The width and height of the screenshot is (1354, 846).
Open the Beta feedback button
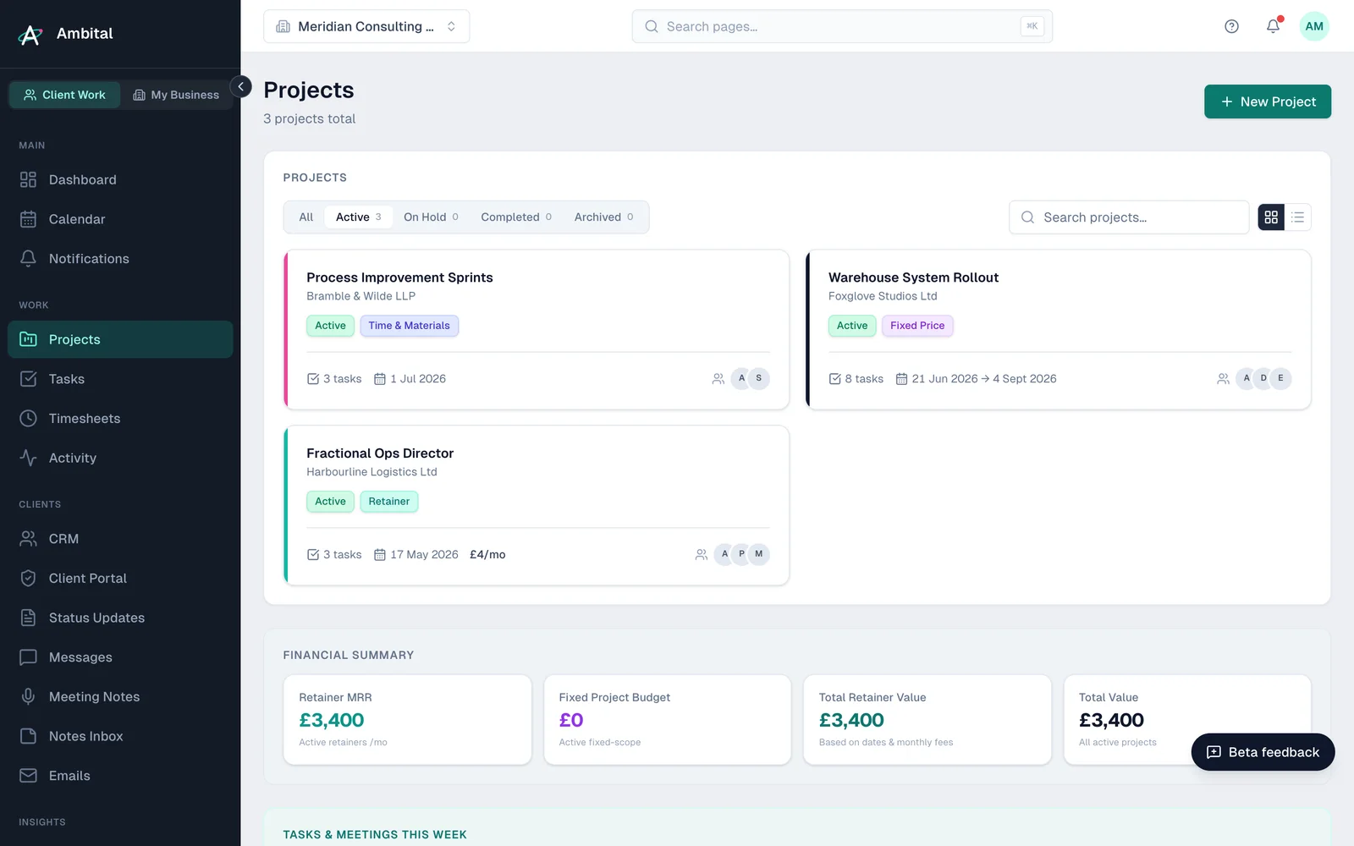coord(1263,752)
